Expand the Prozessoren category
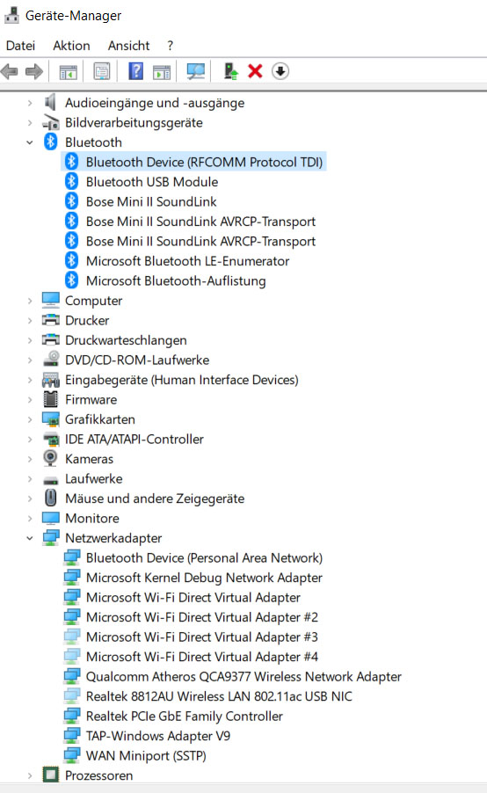The image size is (487, 793). 30,775
